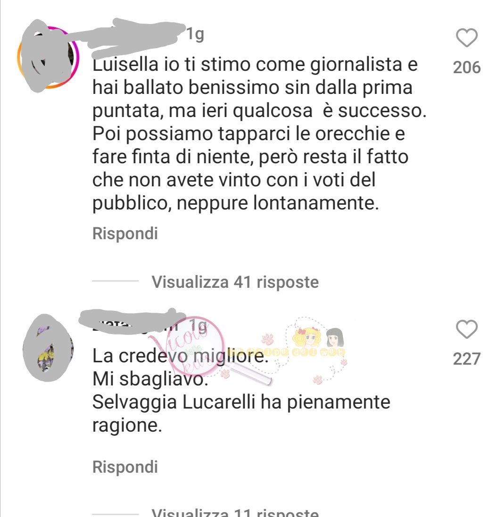The image size is (504, 517).
Task: Open the first commenter's avatar with story ring
Action: (x=48, y=57)
